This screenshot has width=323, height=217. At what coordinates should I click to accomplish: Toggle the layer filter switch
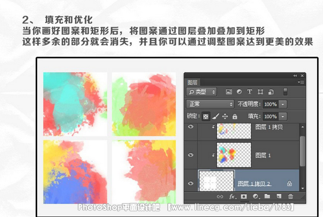click(x=285, y=92)
